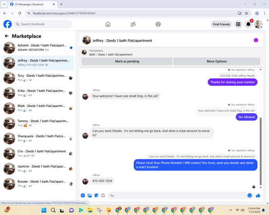269x215 pixels.
Task: Reload the page with browser refresh button
Action: (x=20, y=13)
